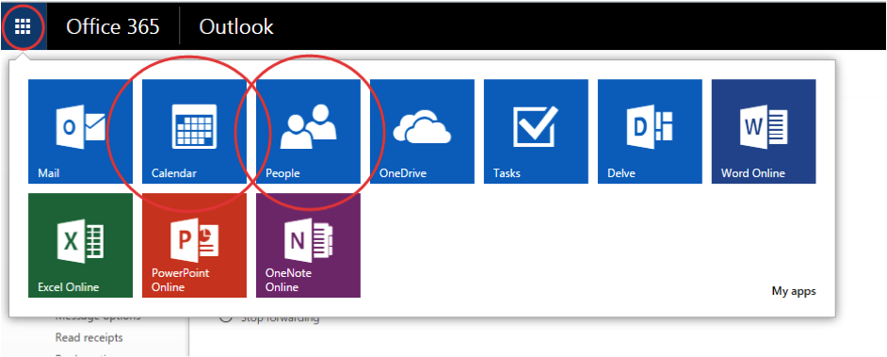887x357 pixels.
Task: Open the OneNote Online tile
Action: point(308,245)
